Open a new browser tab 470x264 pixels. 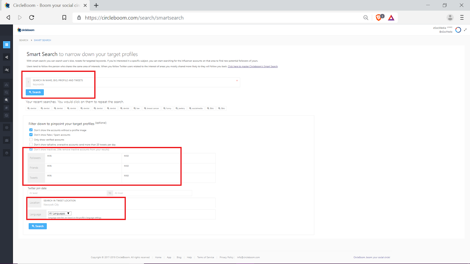click(96, 5)
